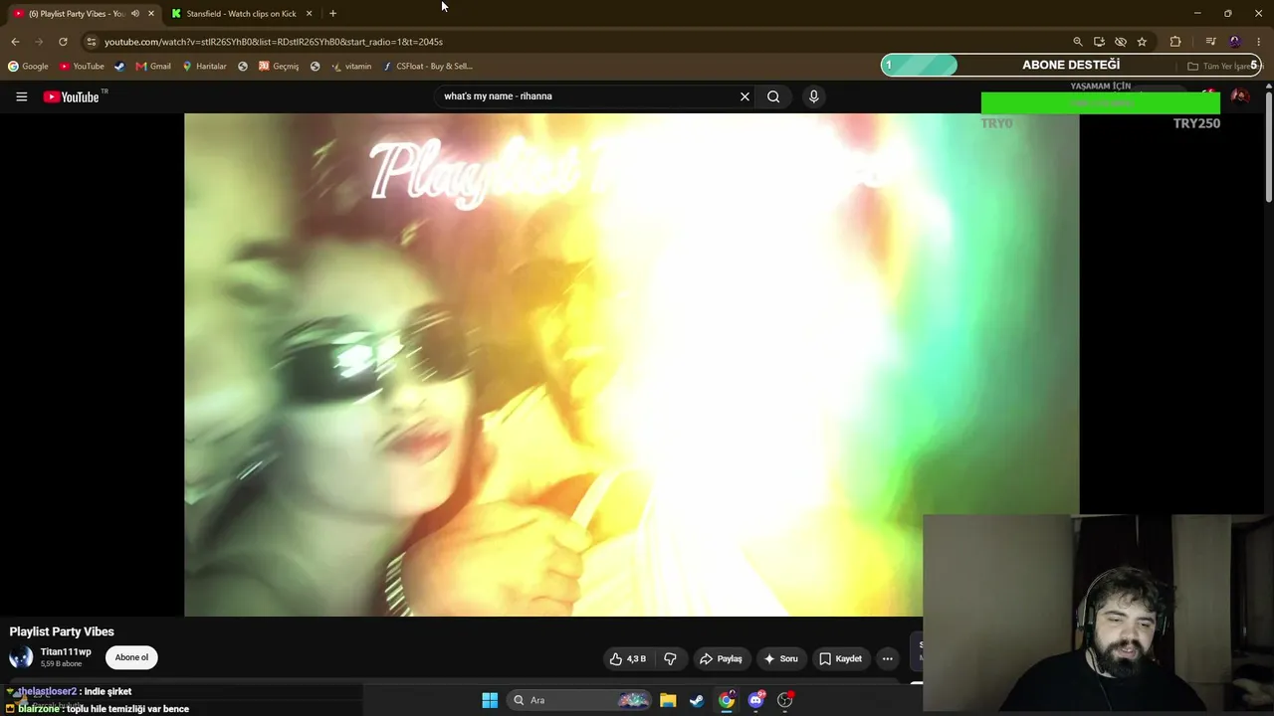Click the address bar URL

274,42
